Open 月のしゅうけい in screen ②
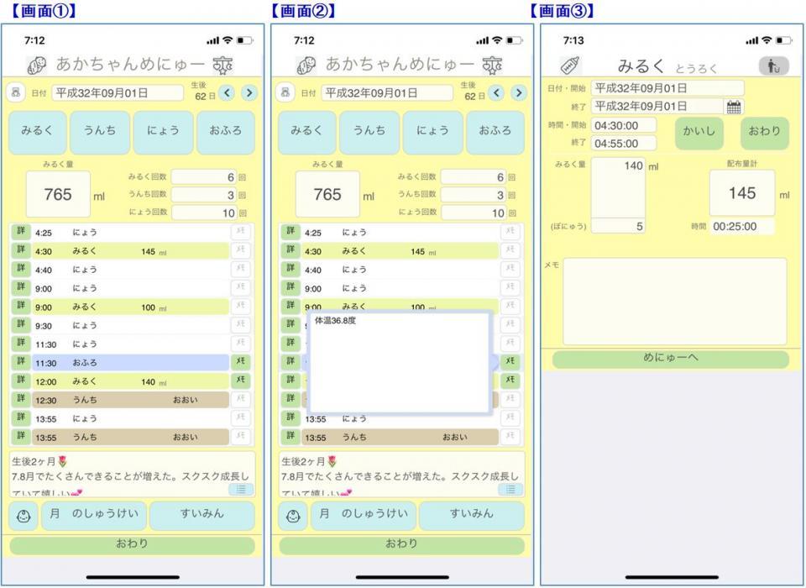 [x=364, y=516]
